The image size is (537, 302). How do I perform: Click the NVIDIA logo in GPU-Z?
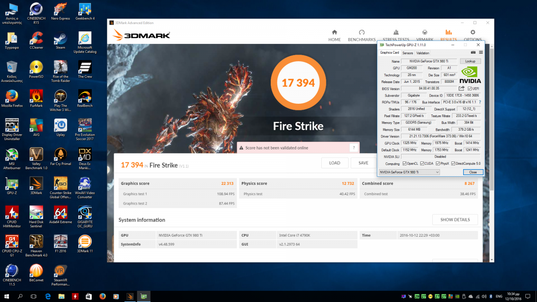tap(470, 75)
